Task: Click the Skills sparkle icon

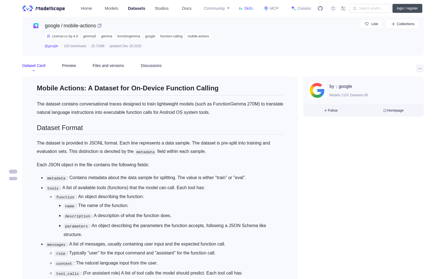Action: [x=241, y=8]
